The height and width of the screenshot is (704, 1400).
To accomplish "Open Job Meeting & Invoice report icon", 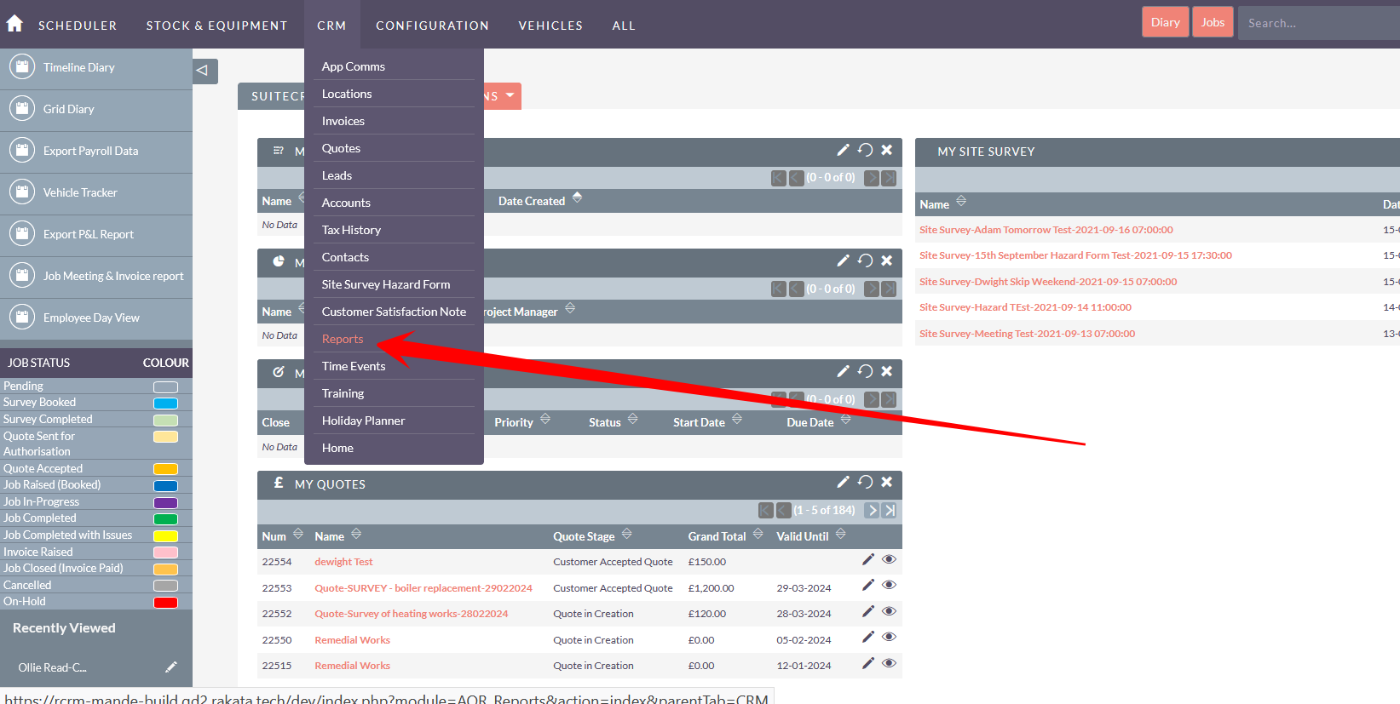I will point(22,276).
